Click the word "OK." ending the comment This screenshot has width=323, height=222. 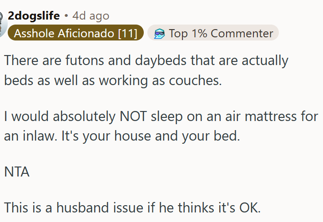point(251,208)
